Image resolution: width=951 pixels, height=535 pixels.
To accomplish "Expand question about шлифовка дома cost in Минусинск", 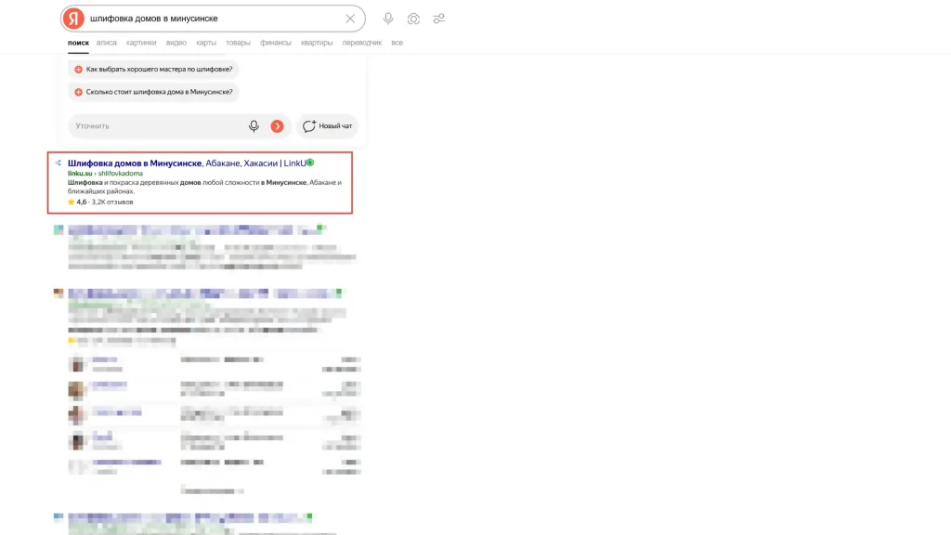I will point(153,92).
